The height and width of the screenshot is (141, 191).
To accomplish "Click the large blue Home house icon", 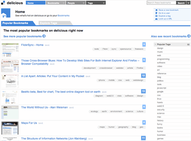I will point(6,13).
